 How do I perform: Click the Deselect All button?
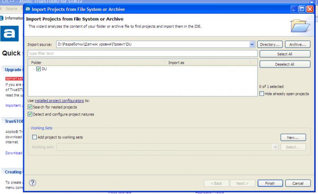click(285, 64)
